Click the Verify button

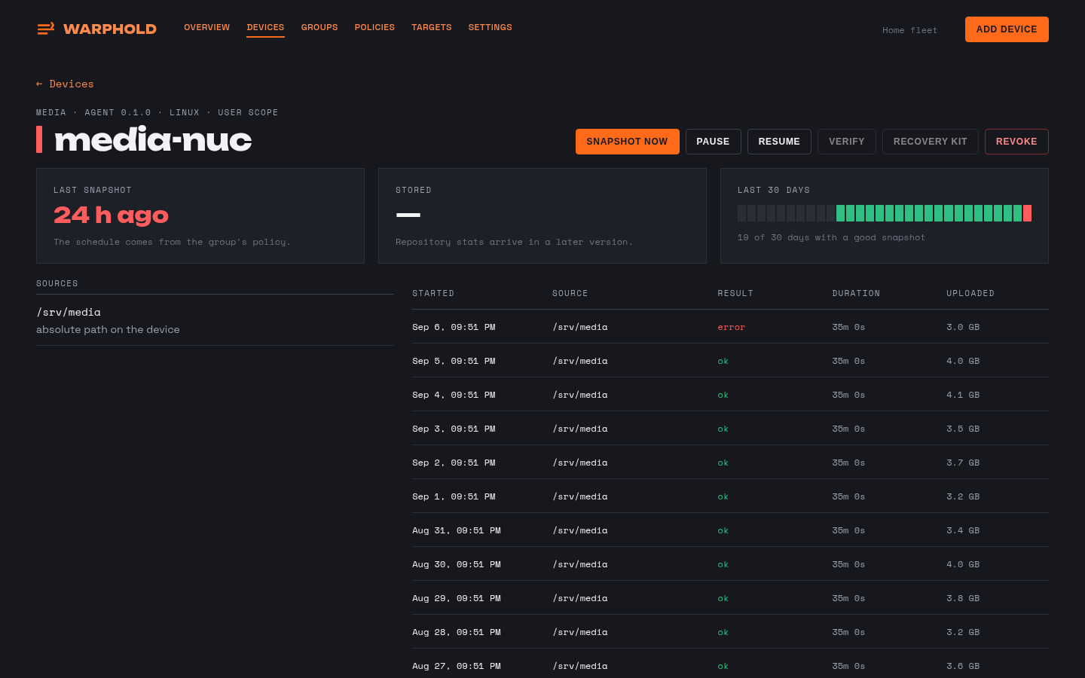847,142
